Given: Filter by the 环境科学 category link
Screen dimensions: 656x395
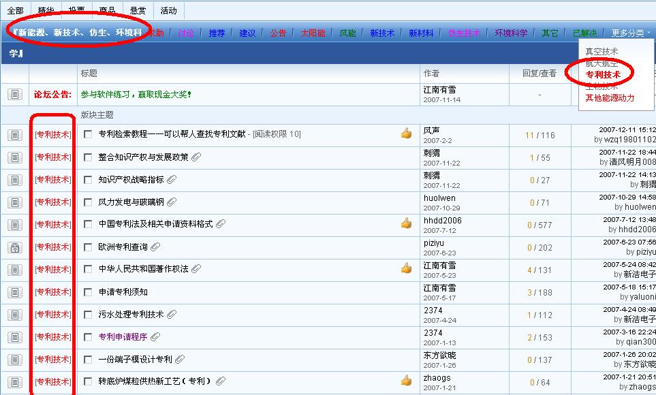Looking at the screenshot, I should click(x=511, y=33).
